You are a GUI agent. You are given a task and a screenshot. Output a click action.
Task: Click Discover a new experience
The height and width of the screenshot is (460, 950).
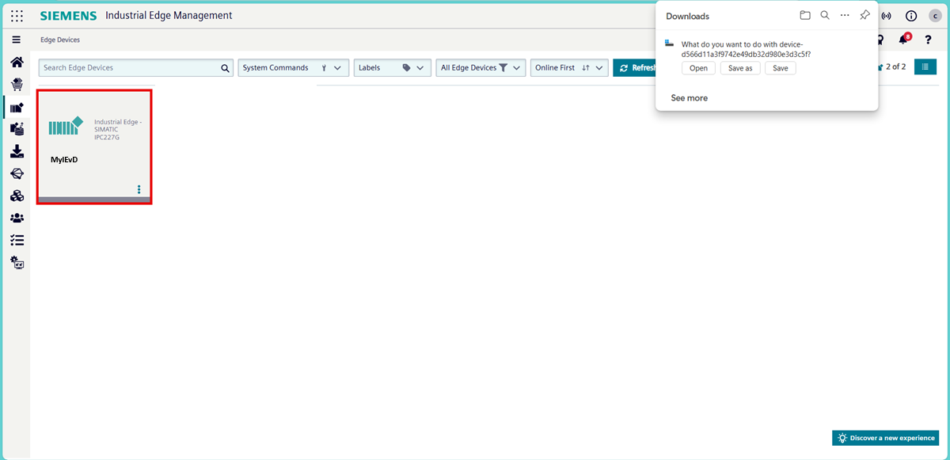point(884,437)
